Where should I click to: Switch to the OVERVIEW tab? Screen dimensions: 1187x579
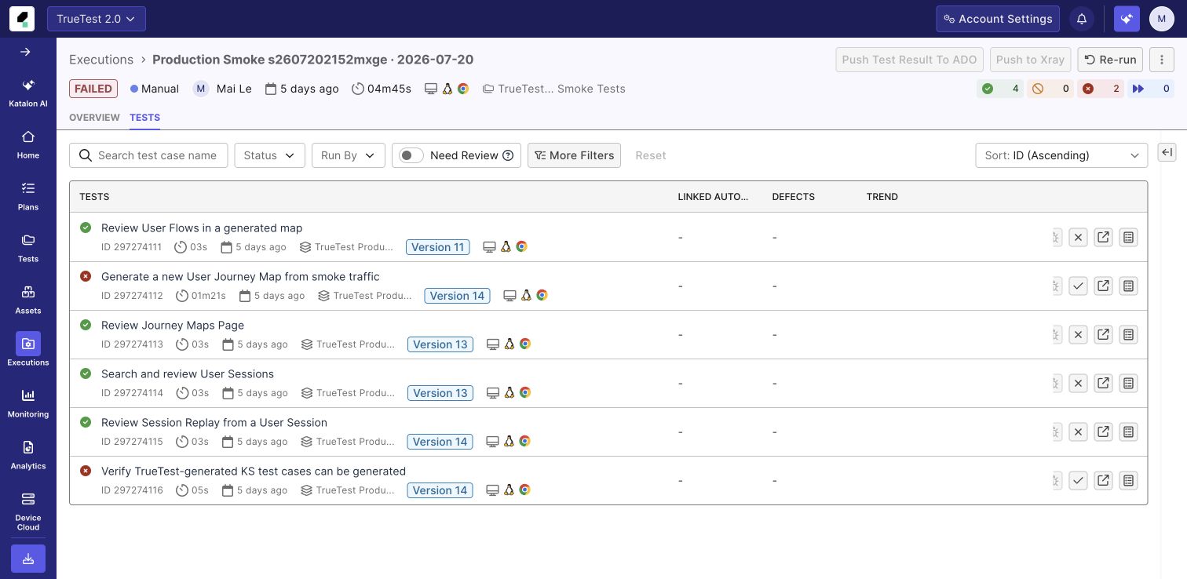pyautogui.click(x=94, y=118)
